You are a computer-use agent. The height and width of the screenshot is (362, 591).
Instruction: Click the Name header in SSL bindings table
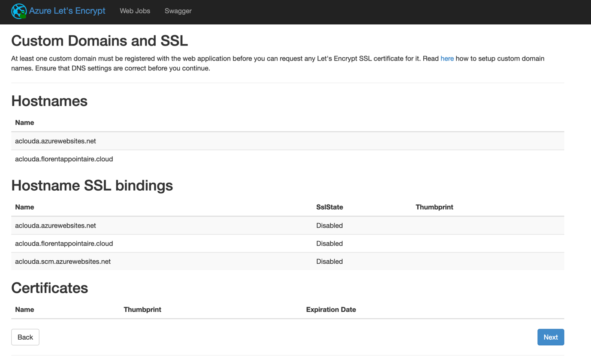[24, 207]
